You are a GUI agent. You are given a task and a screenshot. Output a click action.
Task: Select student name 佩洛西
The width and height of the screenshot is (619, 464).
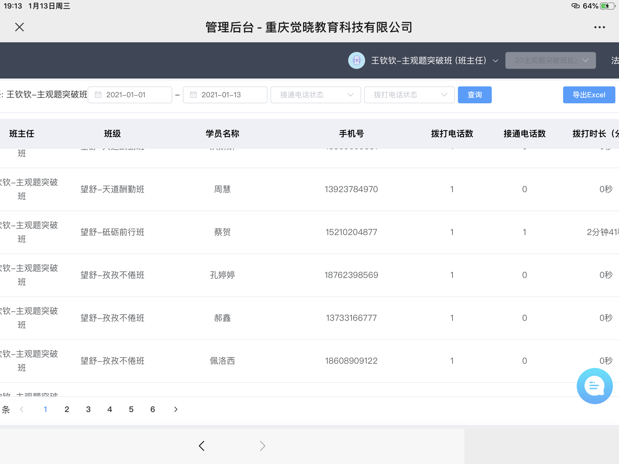click(x=222, y=361)
